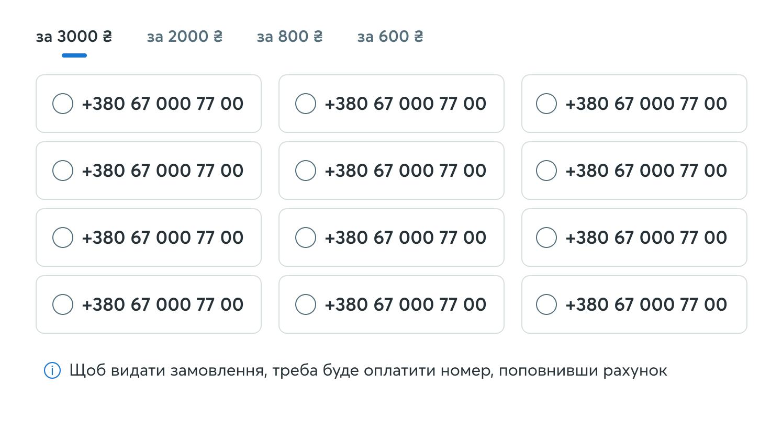Choose radio button in bottom row, left column
This screenshot has width=782, height=430.
point(63,304)
